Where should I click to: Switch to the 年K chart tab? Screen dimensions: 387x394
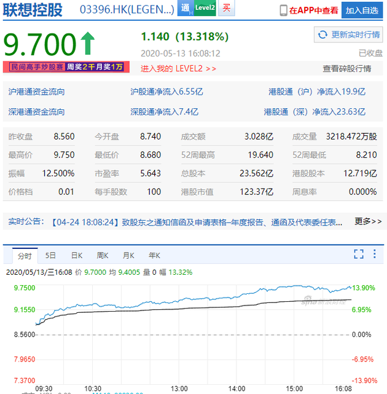pyautogui.click(x=154, y=256)
